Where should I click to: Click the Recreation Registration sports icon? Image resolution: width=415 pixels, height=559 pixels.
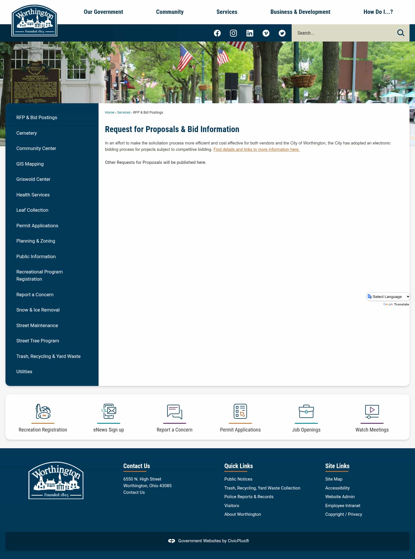click(x=43, y=411)
